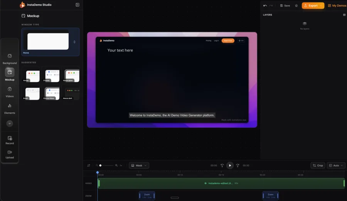Click the No layers stack icon

point(305,24)
